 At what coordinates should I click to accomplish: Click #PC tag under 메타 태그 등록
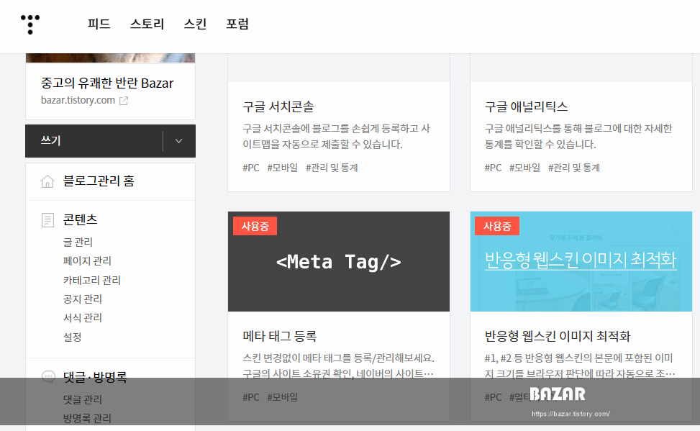click(251, 397)
